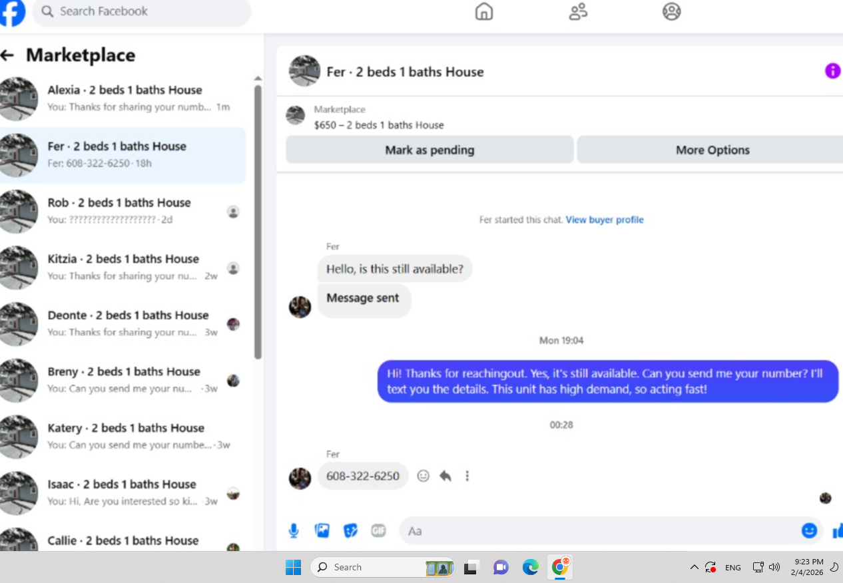The width and height of the screenshot is (843, 583).
Task: Click the Windows taskbar Search box
Action: 383,567
